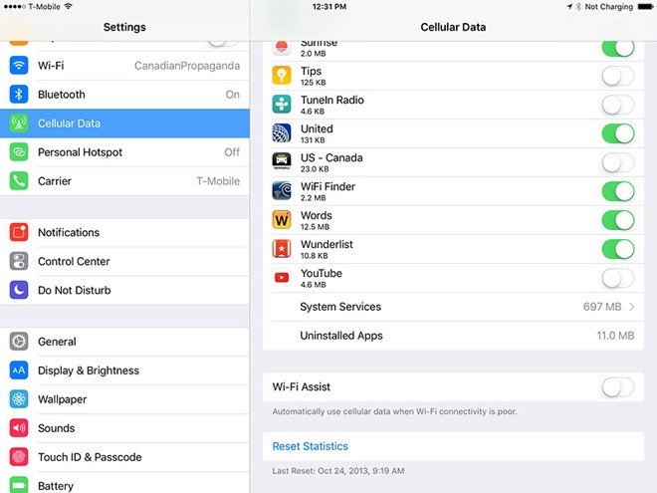Viewport: 657px width, 493px height.
Task: Open the Tips app icon
Action: pyautogui.click(x=282, y=76)
